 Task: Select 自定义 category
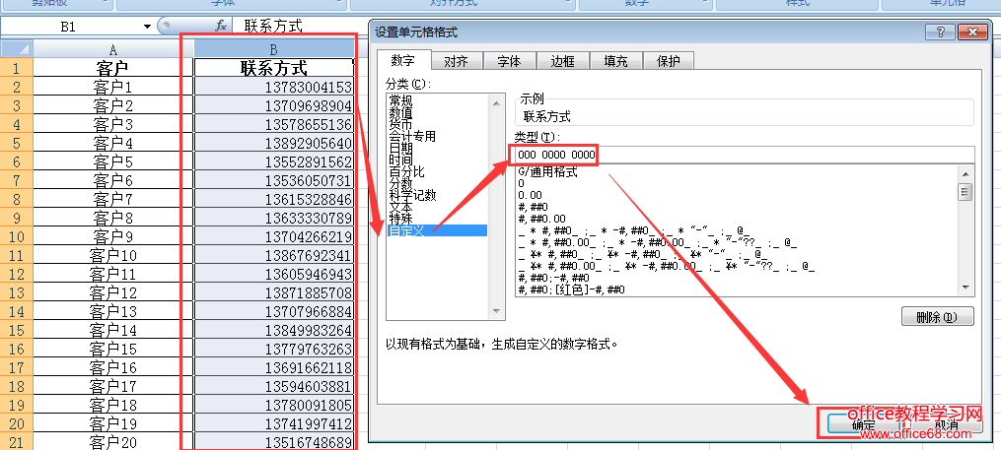(437, 230)
